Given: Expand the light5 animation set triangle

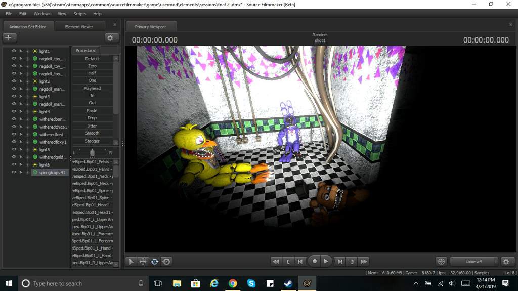Looking at the screenshot, I should (x=21, y=149).
